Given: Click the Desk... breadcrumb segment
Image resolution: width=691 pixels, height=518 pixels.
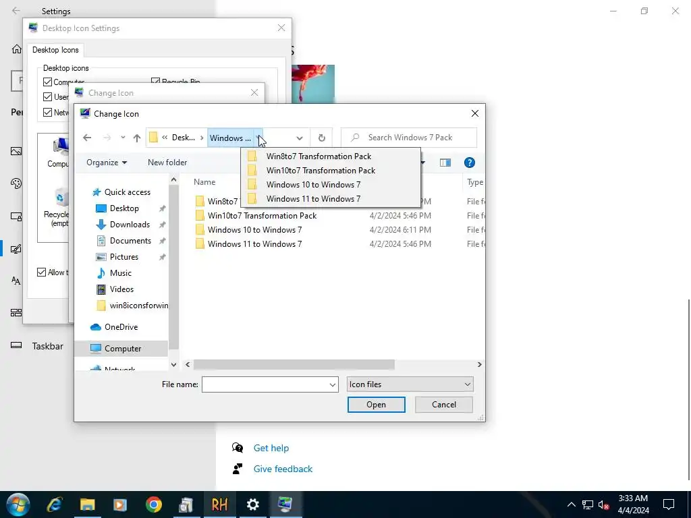Looking at the screenshot, I should tap(184, 138).
